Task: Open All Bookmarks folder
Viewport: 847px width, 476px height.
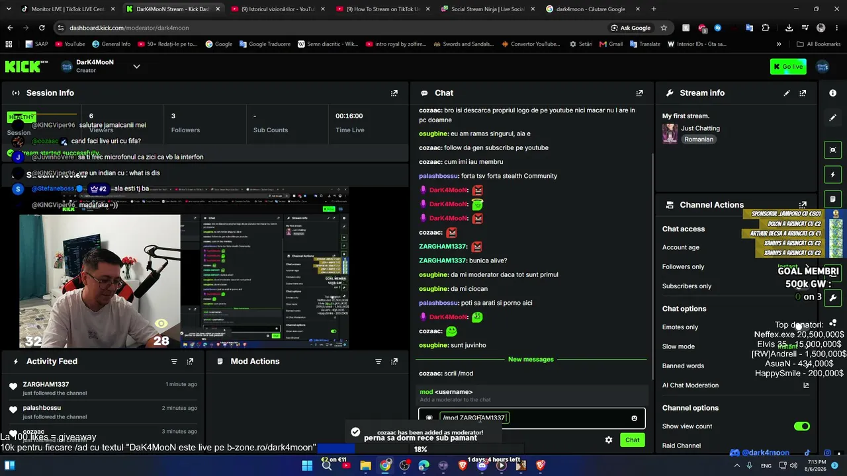Action: 819,44
